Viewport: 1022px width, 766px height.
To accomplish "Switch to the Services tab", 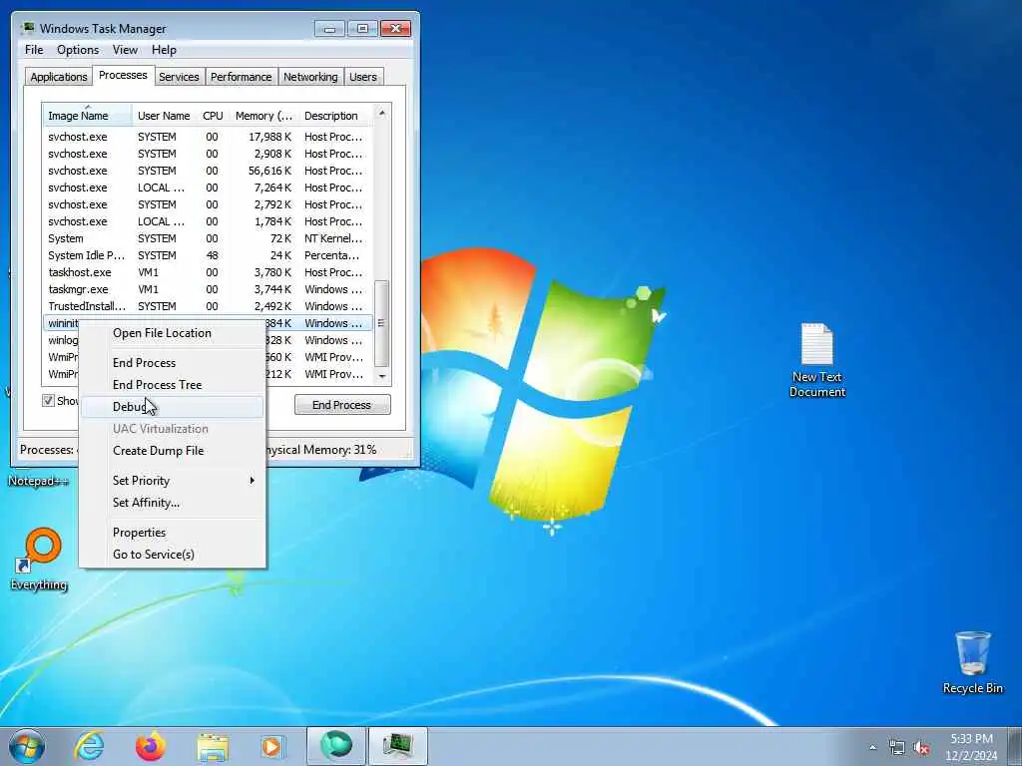I will [179, 77].
